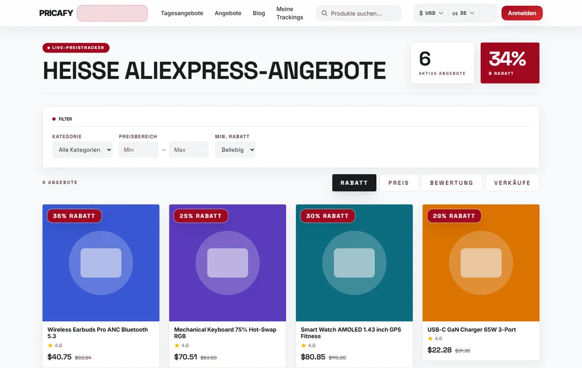This screenshot has width=582, height=368.
Task: Go to the Blog page
Action: (x=259, y=13)
